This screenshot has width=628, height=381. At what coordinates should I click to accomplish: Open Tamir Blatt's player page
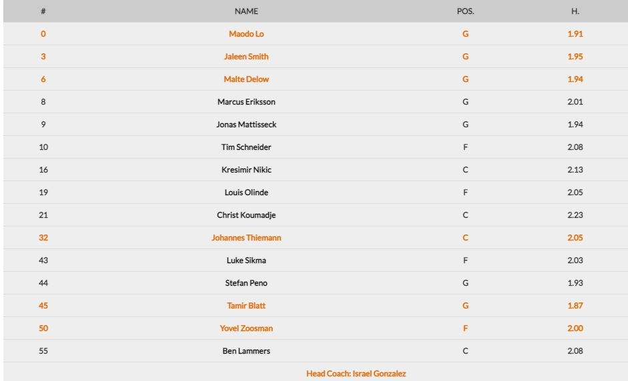pyautogui.click(x=246, y=306)
